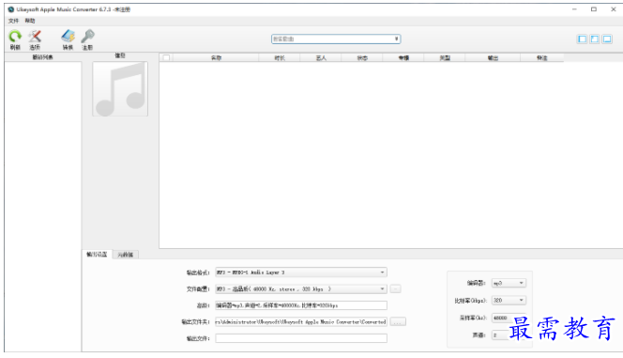The height and width of the screenshot is (358, 623).
Task: Select the second layout view icon
Action: point(595,39)
